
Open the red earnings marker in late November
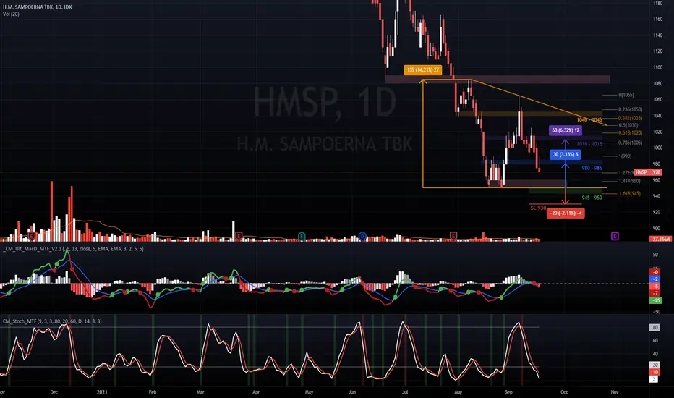31,236
